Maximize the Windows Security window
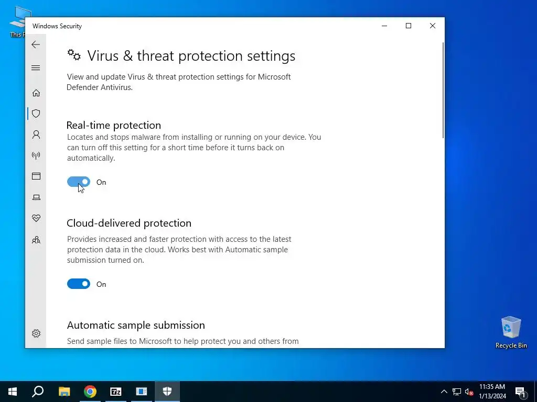Screen dimensions: 537x402 [408, 26]
